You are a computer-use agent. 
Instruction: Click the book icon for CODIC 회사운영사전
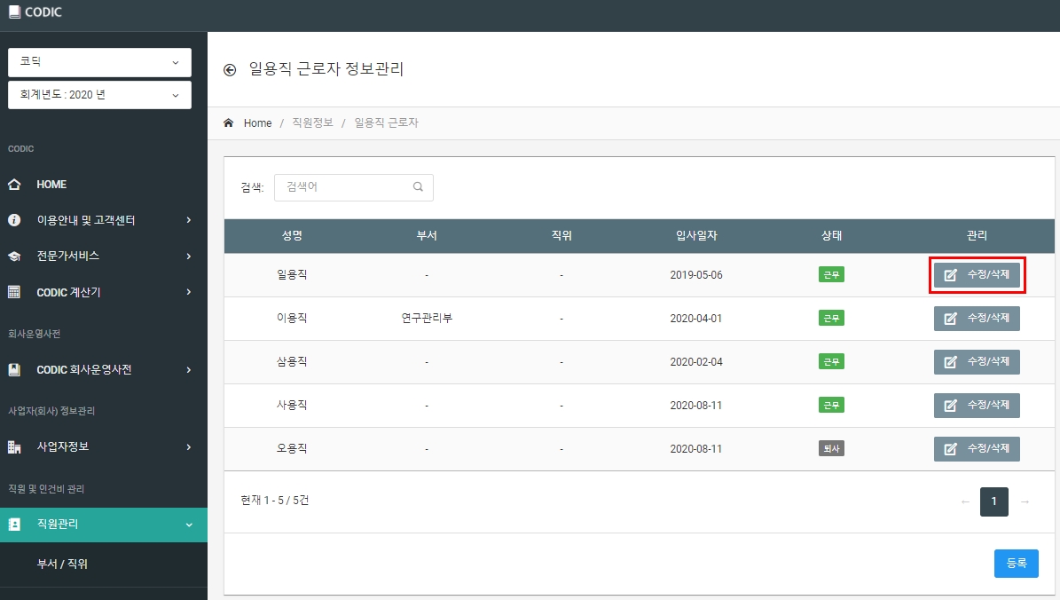[x=14, y=369]
